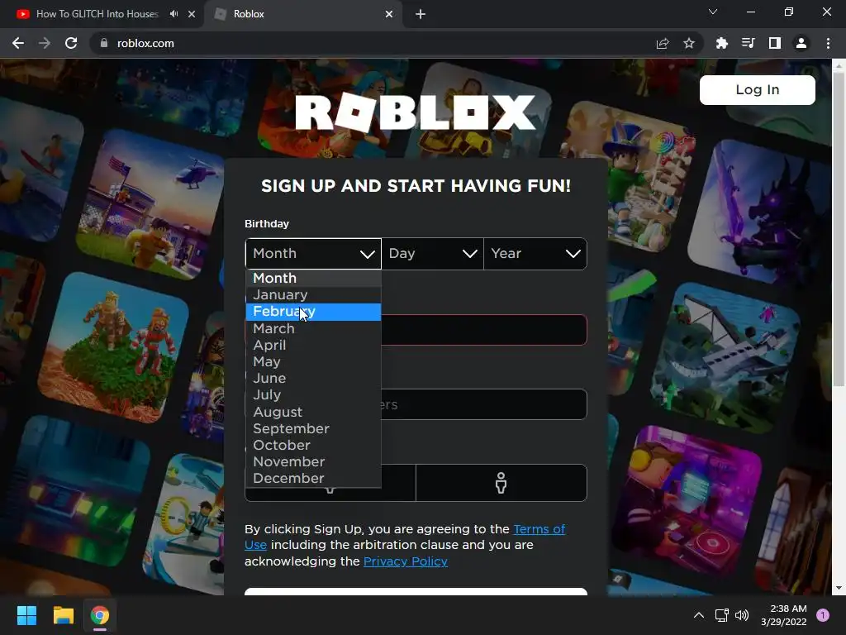846x635 pixels.
Task: Select December from the month list
Action: 313,479
